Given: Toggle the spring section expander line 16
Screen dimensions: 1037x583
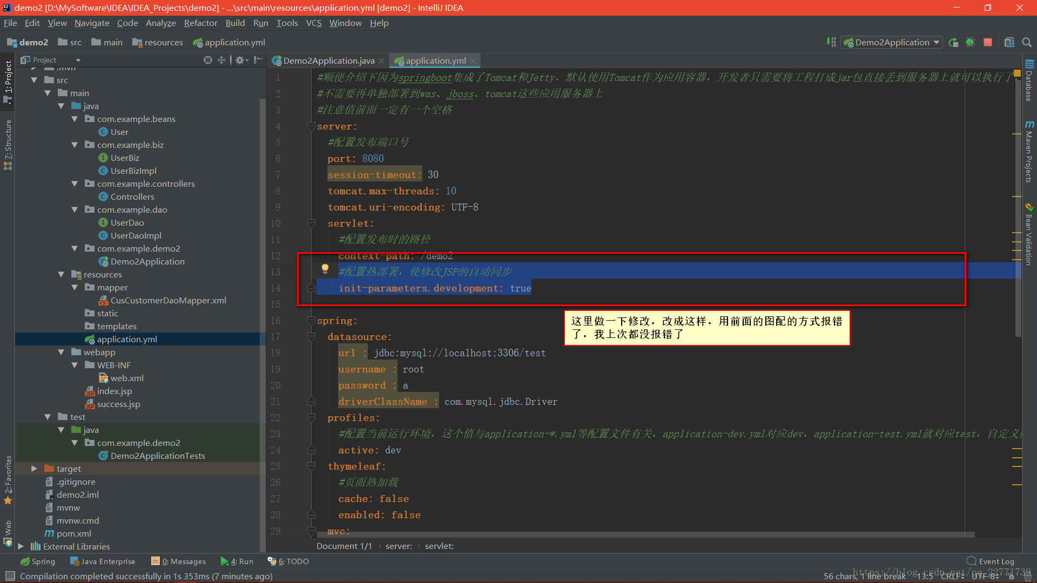Looking at the screenshot, I should 311,320.
